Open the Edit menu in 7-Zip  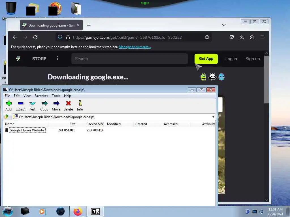[17, 96]
